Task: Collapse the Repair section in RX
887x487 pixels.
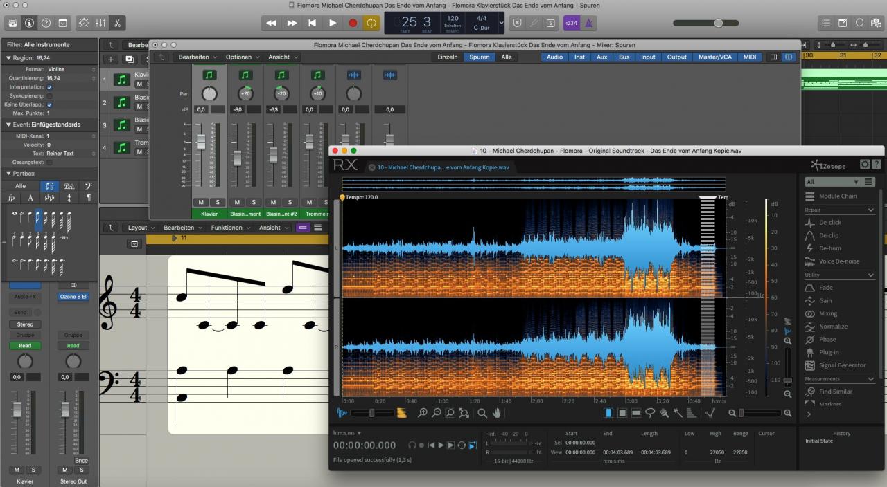Action: point(871,210)
